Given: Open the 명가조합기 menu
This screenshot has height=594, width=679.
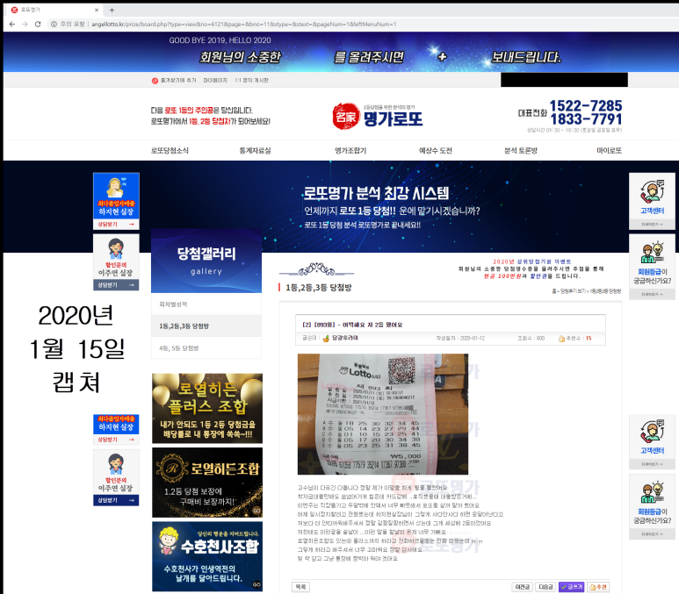Looking at the screenshot, I should [350, 151].
